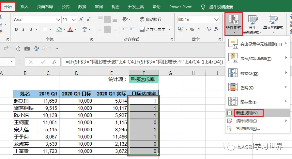
Task: Switch to the 数据 ribbon tab
Action: [82, 7]
